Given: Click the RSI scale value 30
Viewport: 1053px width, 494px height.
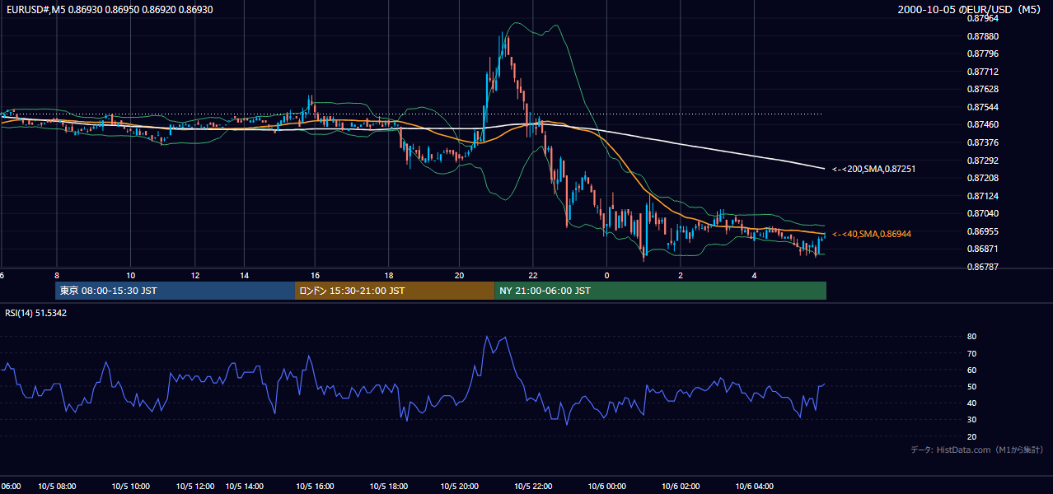Looking at the screenshot, I should (971, 420).
